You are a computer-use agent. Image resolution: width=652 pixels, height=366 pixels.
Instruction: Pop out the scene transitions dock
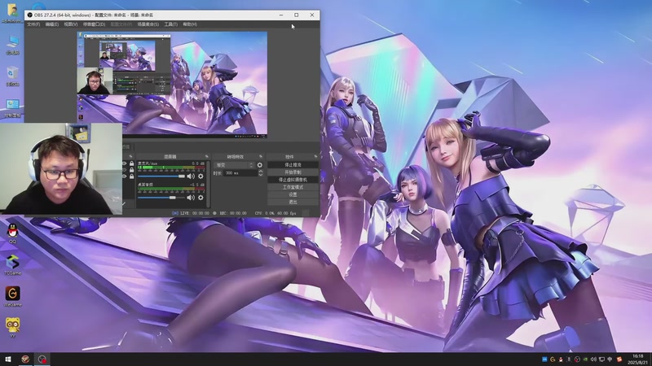click(x=261, y=156)
